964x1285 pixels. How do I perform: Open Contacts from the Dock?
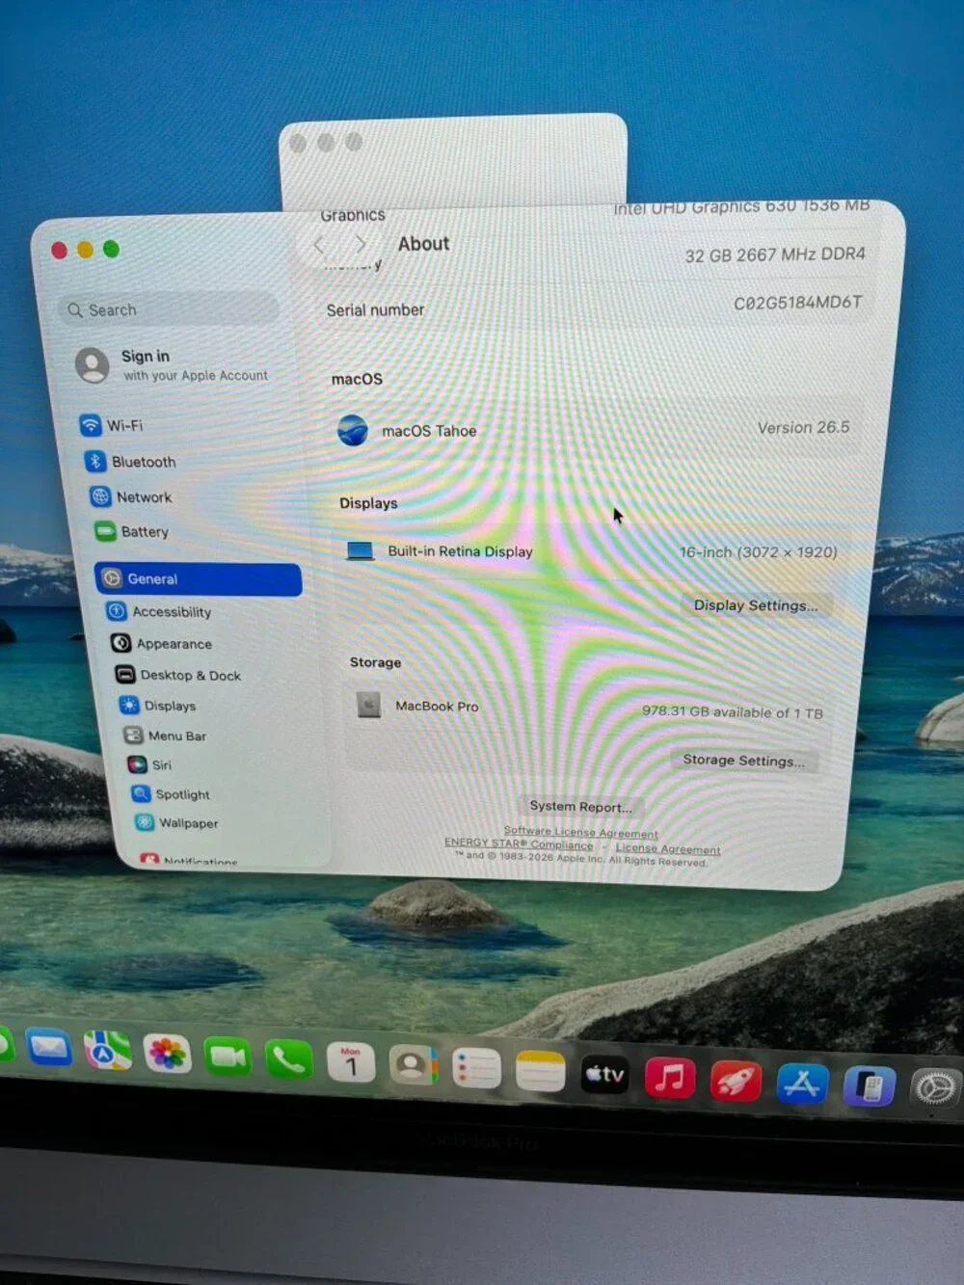coord(413,1066)
